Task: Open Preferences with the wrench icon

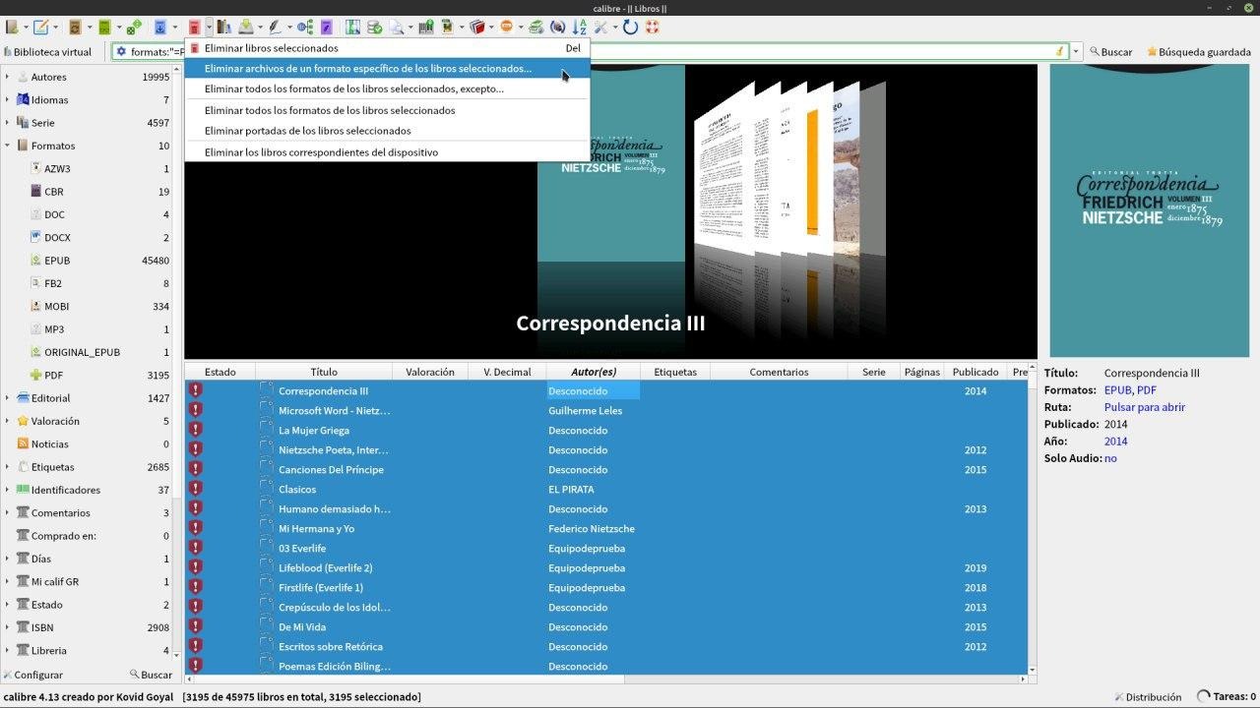Action: tap(600, 28)
